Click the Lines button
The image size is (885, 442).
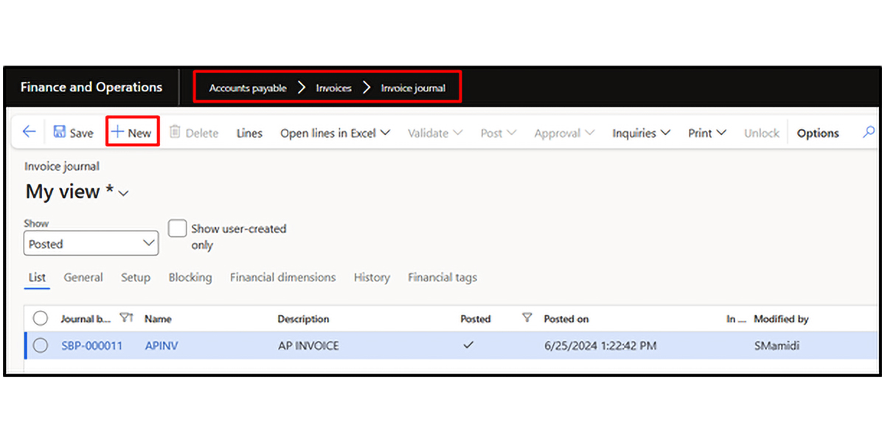(x=249, y=133)
